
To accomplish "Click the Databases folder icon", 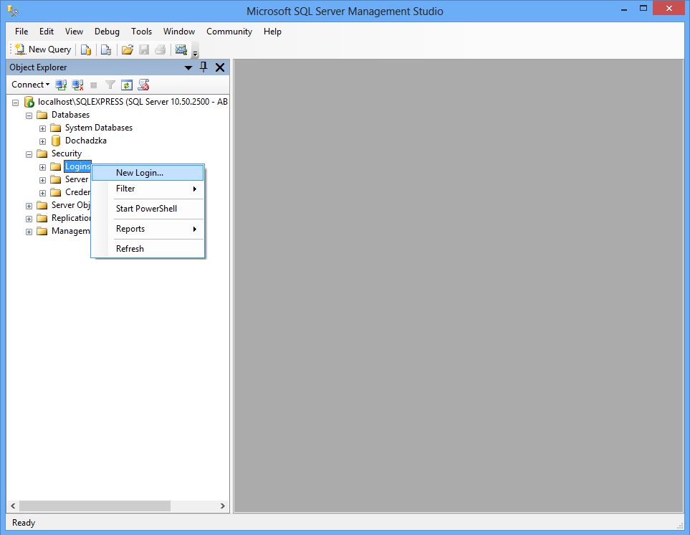I will (42, 115).
